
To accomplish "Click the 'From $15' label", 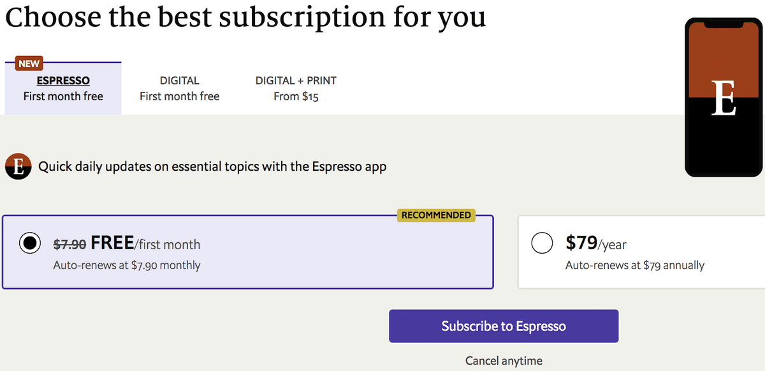I will click(296, 97).
